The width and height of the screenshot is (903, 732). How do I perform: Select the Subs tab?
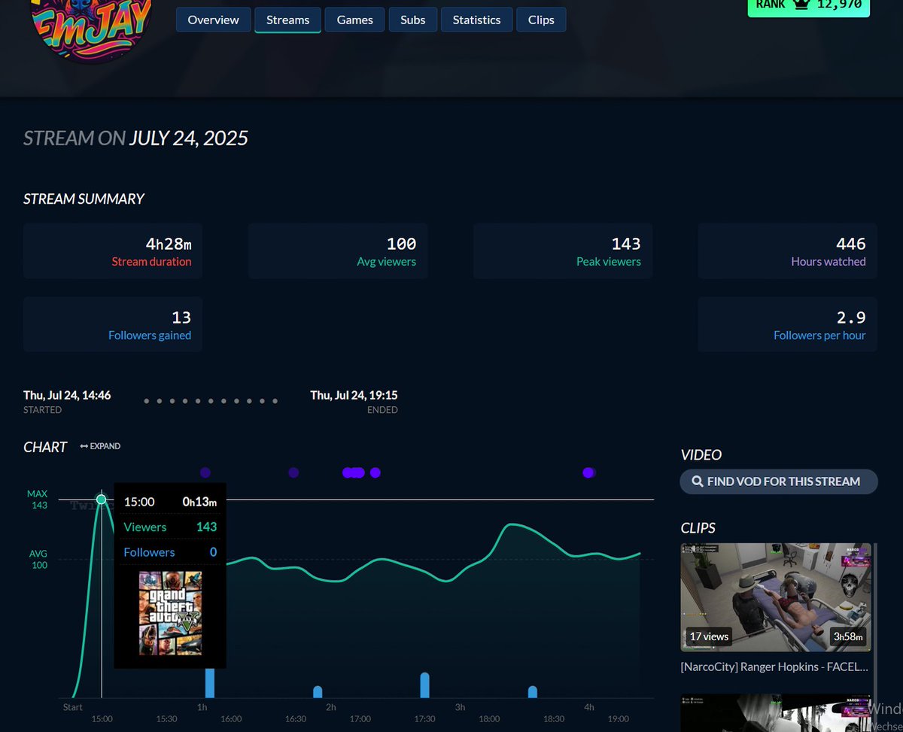pyautogui.click(x=412, y=20)
